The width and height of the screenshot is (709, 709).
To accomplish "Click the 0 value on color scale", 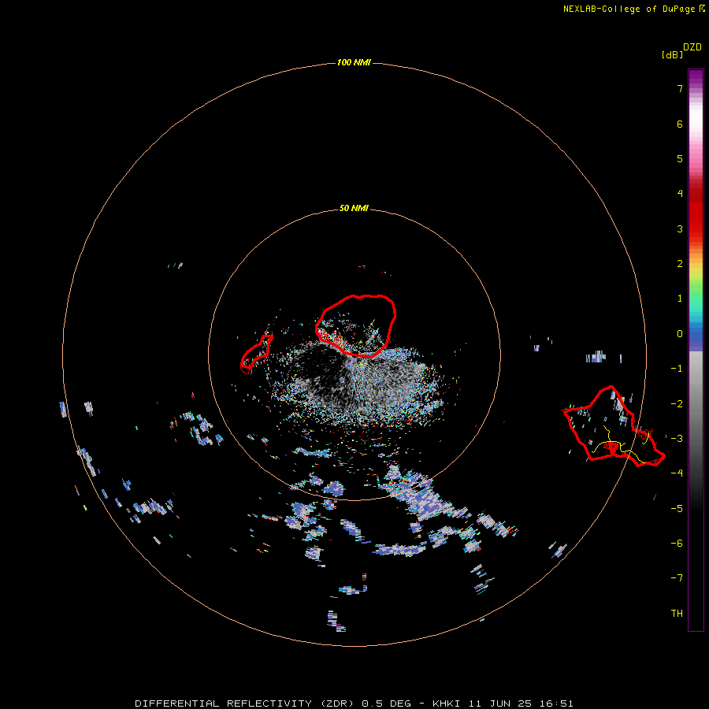I will [x=680, y=334].
